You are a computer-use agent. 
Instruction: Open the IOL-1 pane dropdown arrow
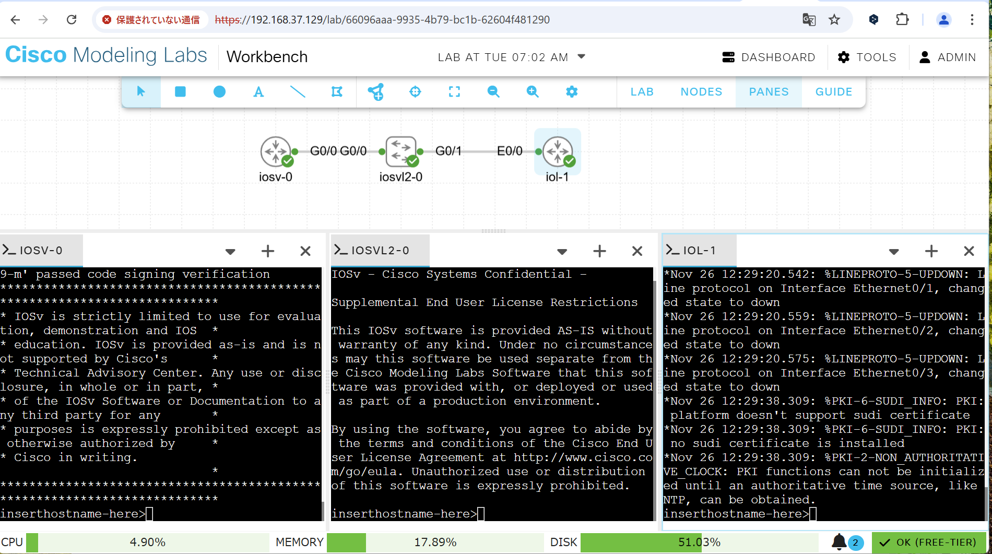click(x=894, y=252)
